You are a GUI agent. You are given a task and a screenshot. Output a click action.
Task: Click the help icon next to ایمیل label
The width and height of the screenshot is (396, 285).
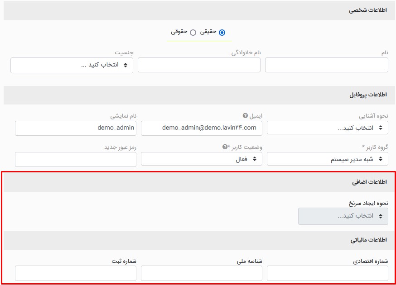point(245,115)
